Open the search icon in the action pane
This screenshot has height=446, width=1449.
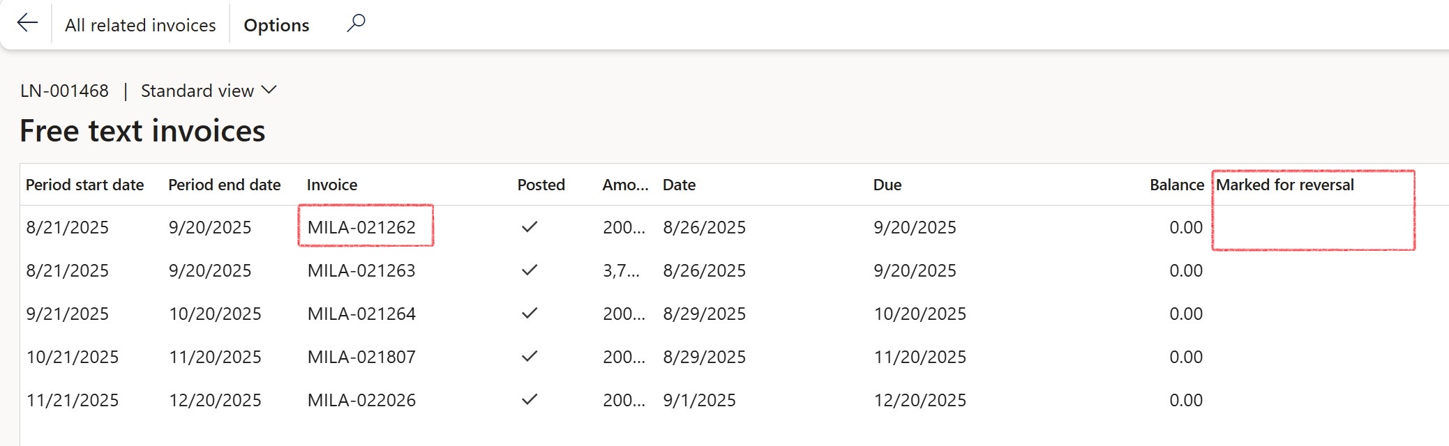click(356, 23)
